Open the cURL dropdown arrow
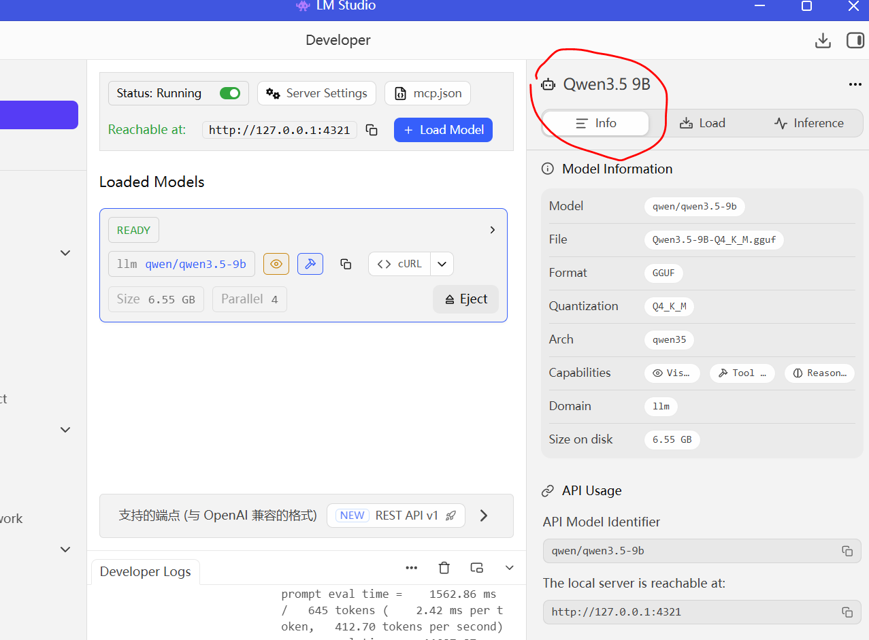 (442, 264)
